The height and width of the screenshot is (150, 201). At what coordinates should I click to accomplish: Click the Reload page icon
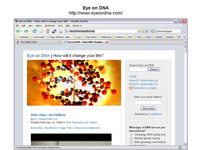coord(35,31)
